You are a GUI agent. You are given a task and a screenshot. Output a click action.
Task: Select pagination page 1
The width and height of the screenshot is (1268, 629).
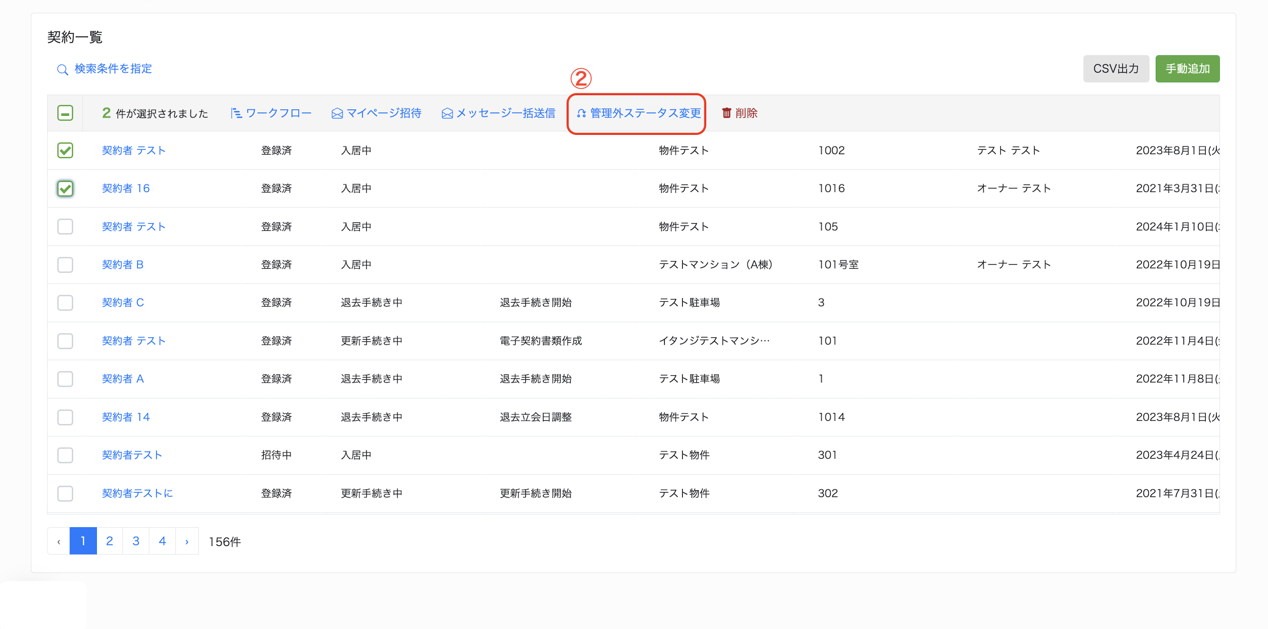83,541
